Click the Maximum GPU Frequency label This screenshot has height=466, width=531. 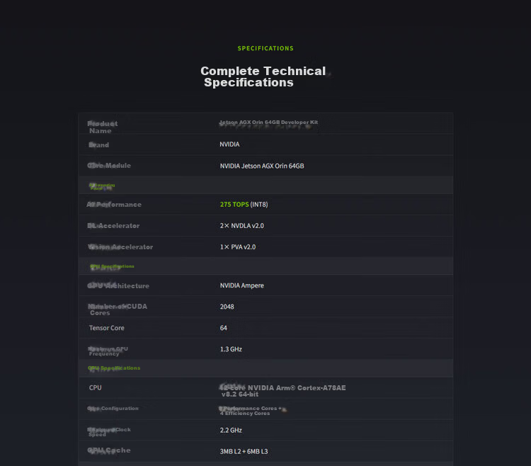point(108,351)
